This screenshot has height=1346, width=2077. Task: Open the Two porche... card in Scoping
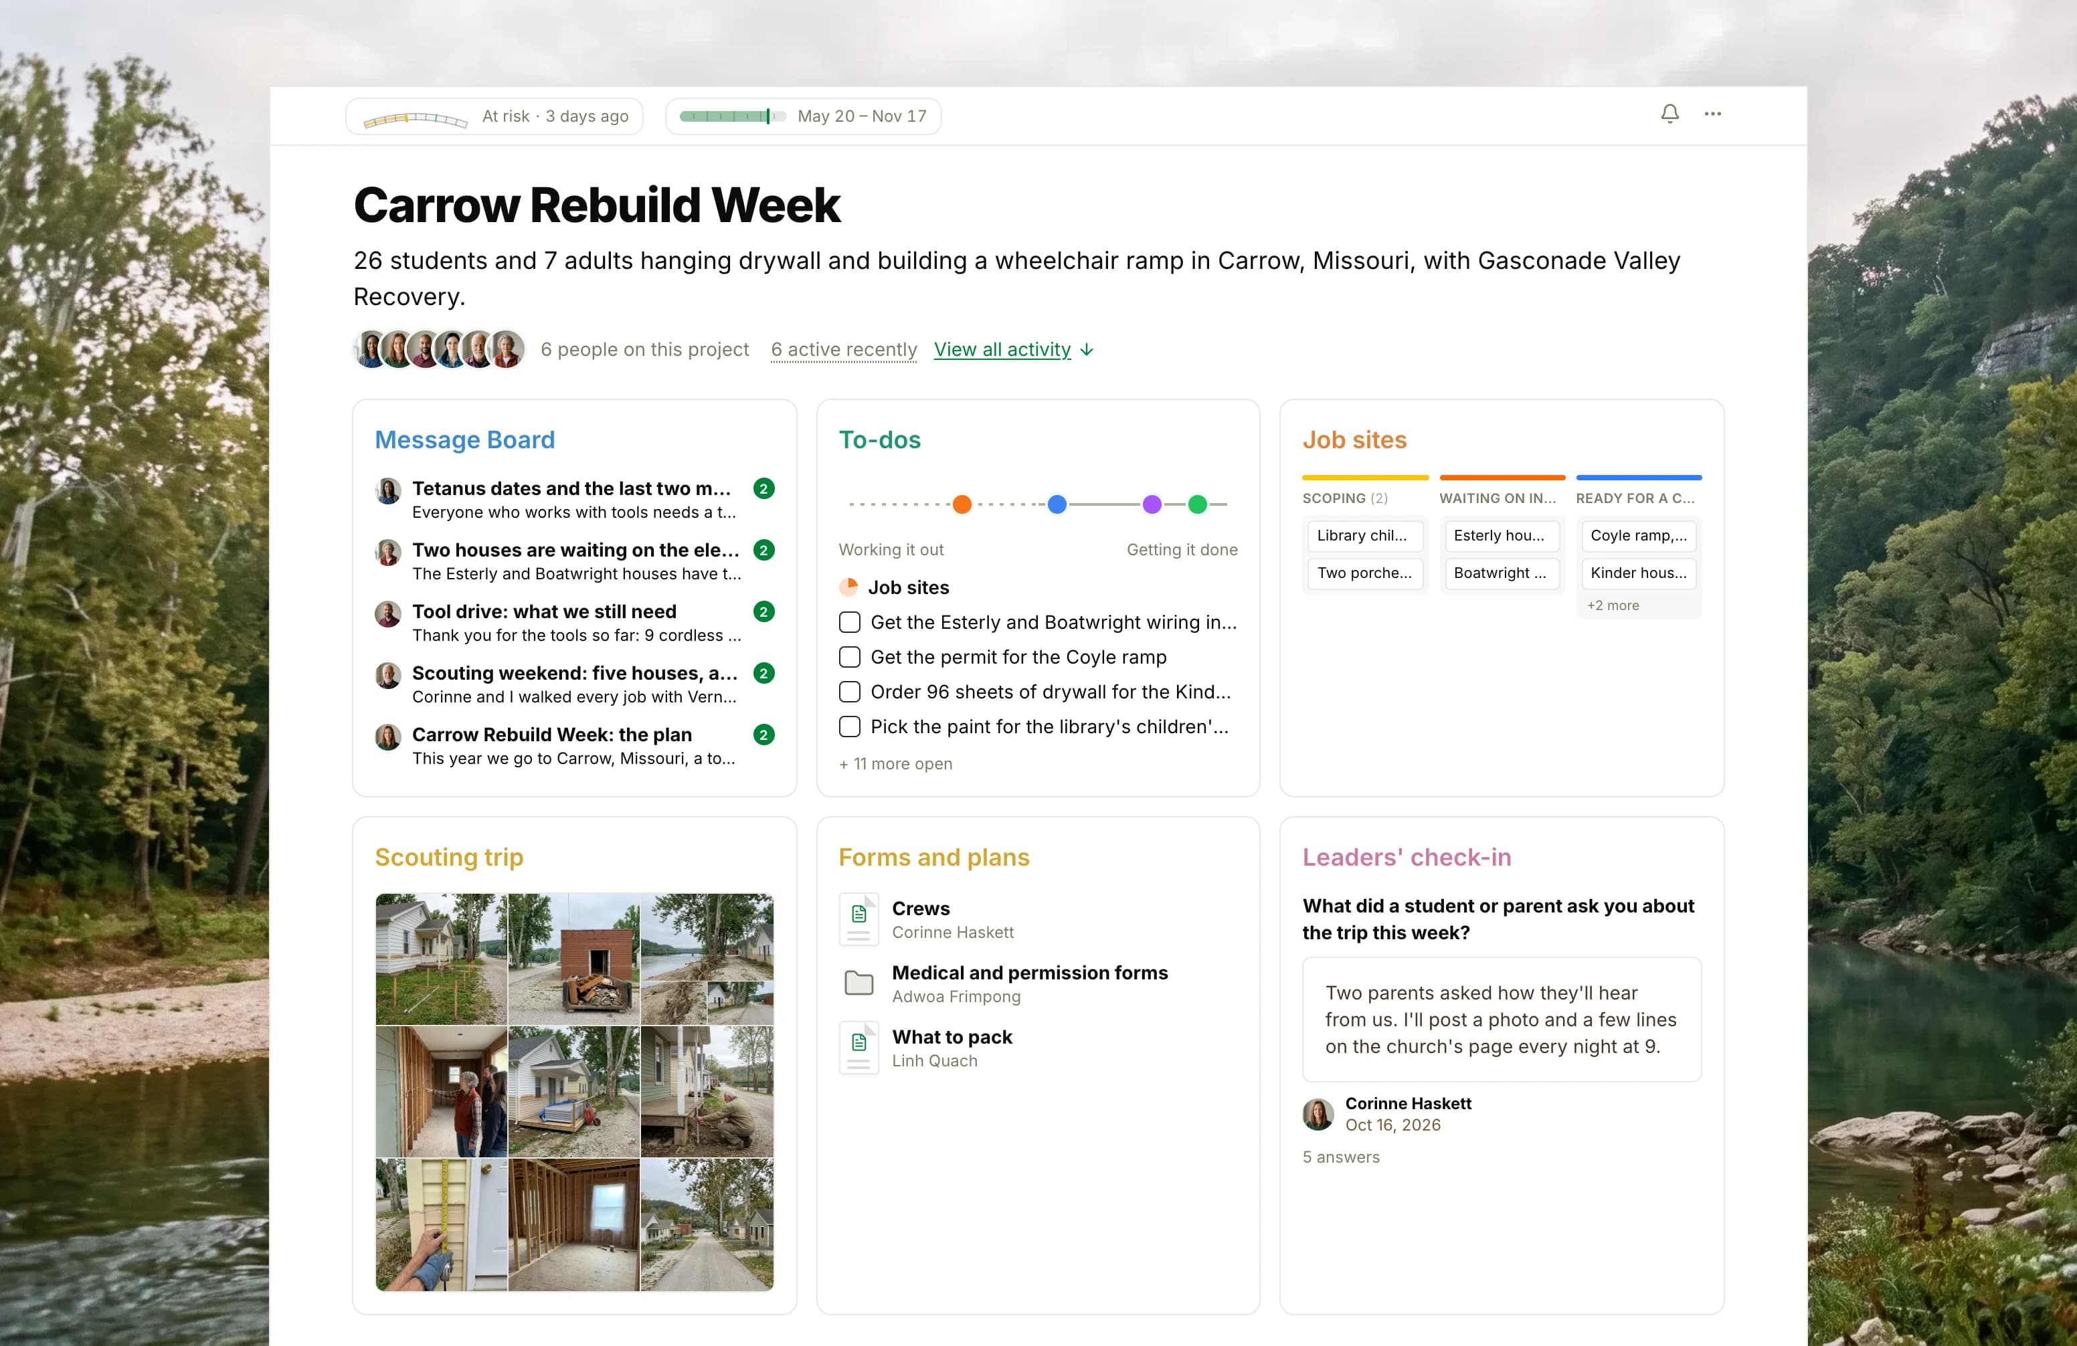coord(1365,573)
